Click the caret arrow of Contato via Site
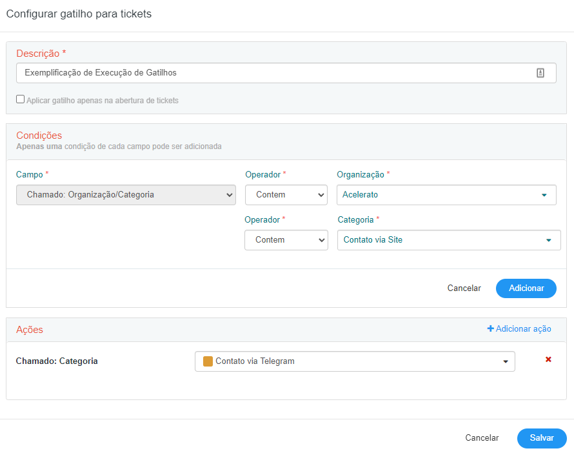Image resolution: width=574 pixels, height=453 pixels. (549, 240)
